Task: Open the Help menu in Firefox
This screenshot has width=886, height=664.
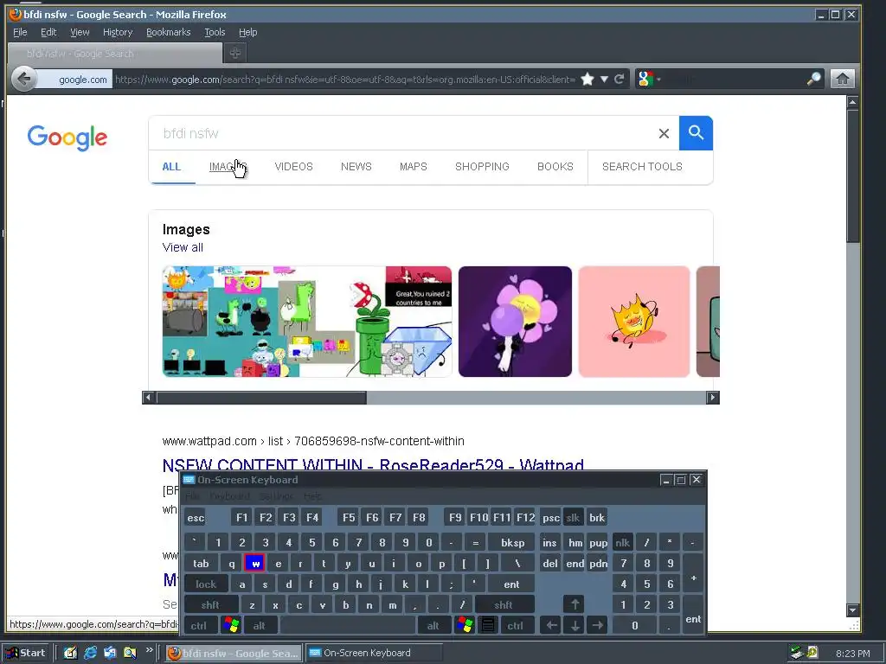Action: click(247, 32)
